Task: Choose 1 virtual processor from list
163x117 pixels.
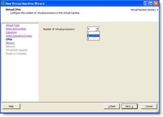Action: pos(93,33)
